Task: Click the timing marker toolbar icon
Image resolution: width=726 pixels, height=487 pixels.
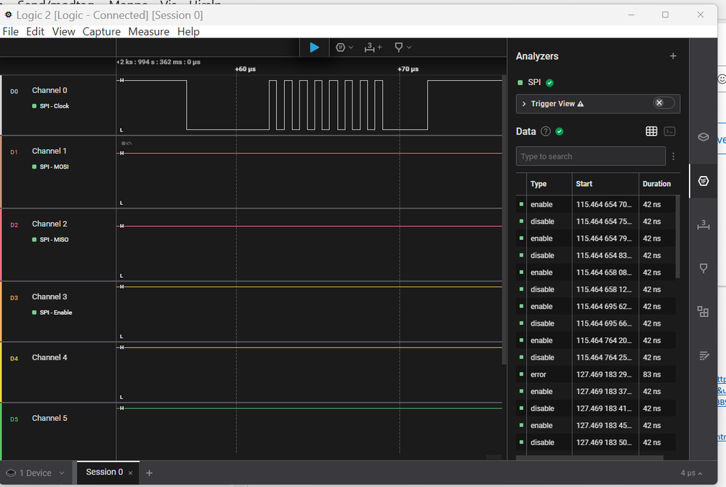Action: tap(399, 47)
